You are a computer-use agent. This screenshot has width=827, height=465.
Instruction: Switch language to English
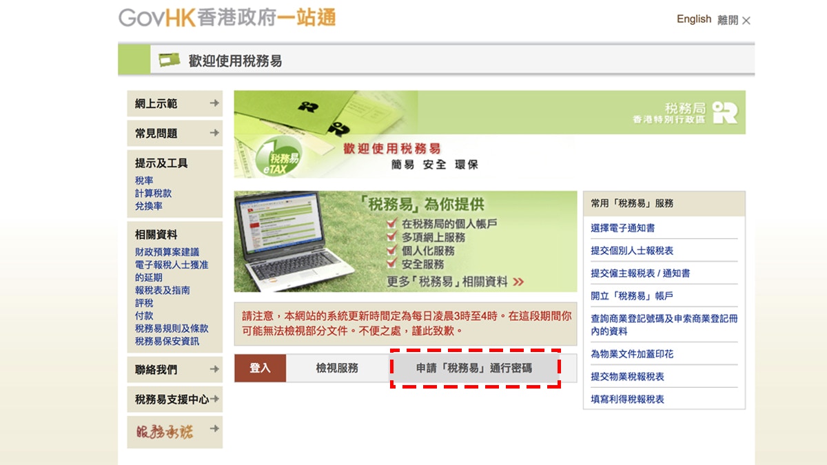coord(693,19)
